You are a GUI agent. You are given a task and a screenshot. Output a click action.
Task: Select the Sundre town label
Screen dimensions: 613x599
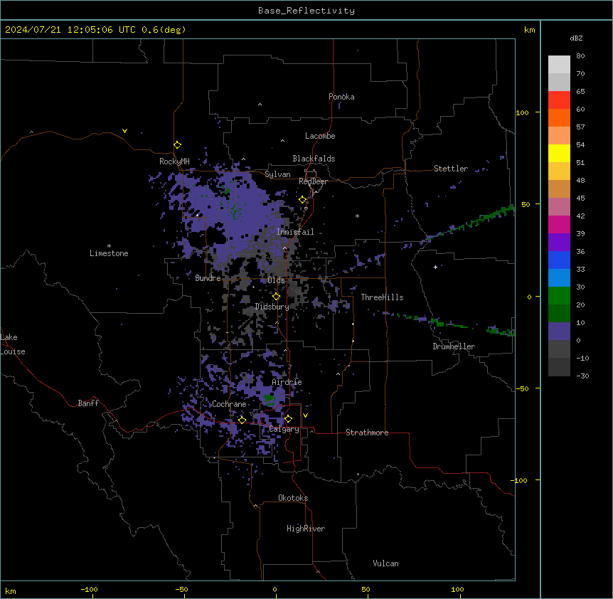(x=208, y=278)
